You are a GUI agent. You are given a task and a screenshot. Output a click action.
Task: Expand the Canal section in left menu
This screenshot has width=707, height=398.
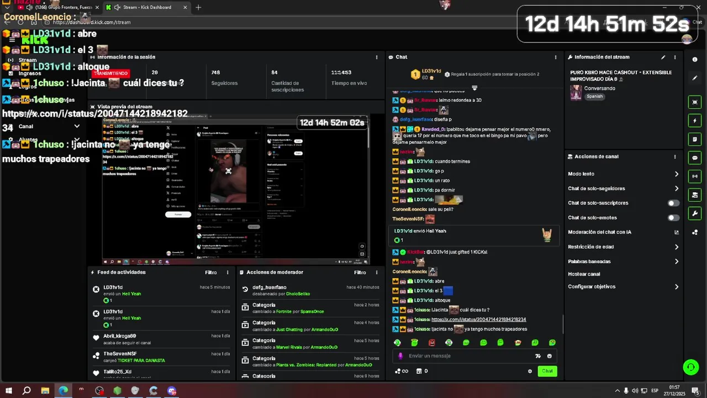pos(77,127)
